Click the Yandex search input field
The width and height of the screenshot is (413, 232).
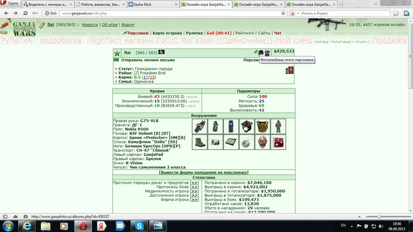point(345,13)
